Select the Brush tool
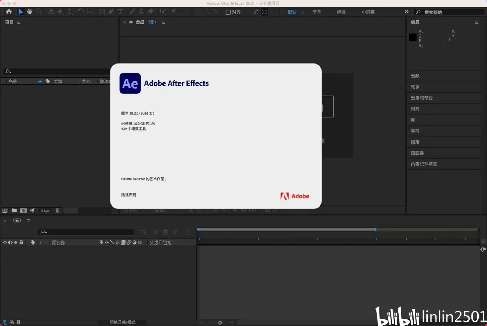The image size is (487, 326). pos(132,12)
